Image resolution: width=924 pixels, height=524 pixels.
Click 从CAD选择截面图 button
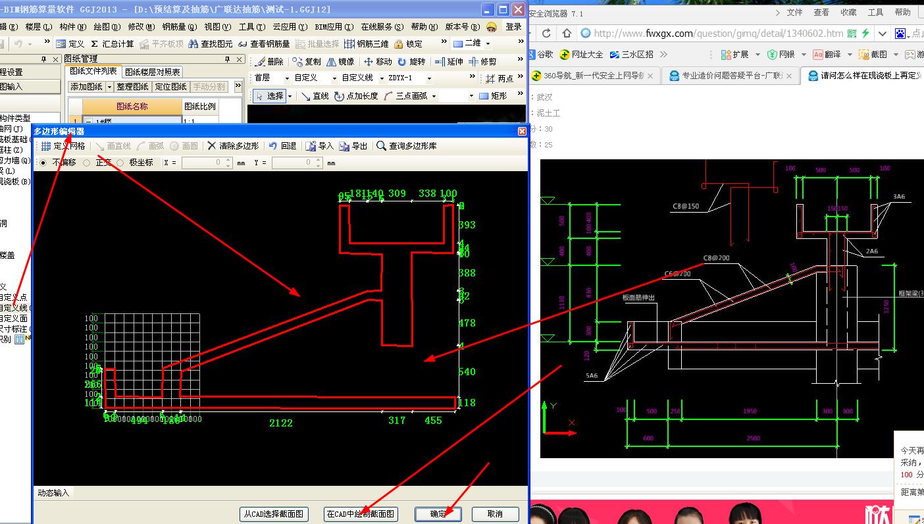tap(274, 514)
